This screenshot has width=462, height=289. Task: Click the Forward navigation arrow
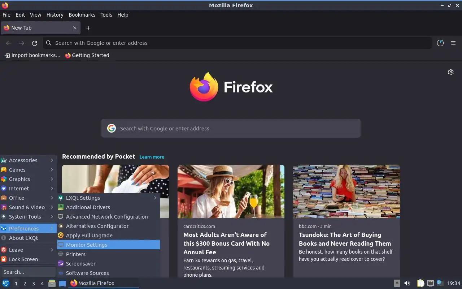tap(22, 43)
